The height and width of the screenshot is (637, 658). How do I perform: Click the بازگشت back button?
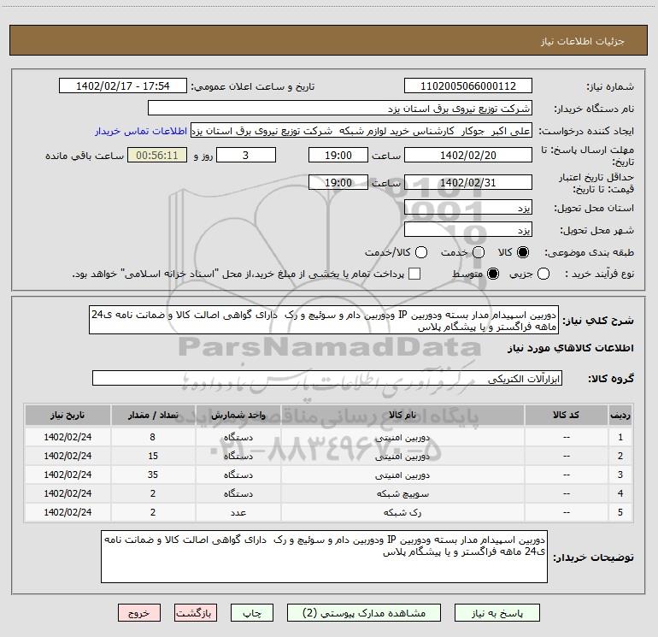point(196,613)
